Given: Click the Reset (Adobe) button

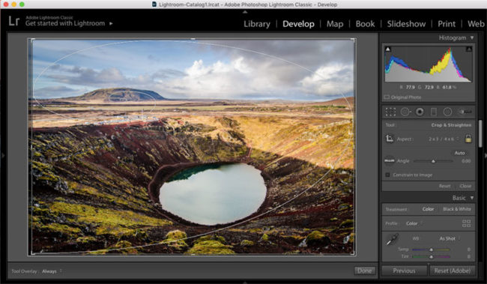Looking at the screenshot, I should point(453,271).
